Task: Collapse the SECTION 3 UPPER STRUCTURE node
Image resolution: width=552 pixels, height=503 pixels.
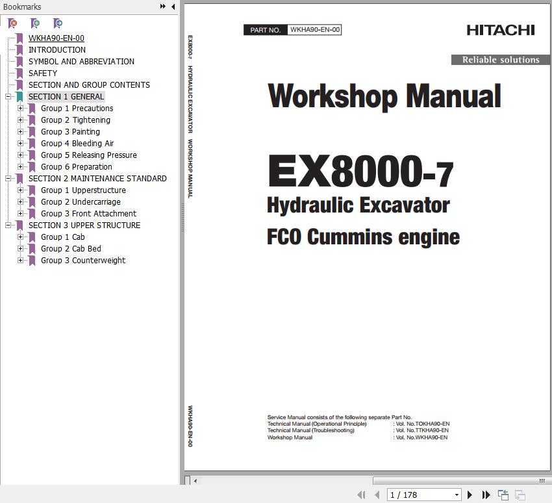Action: (8, 225)
